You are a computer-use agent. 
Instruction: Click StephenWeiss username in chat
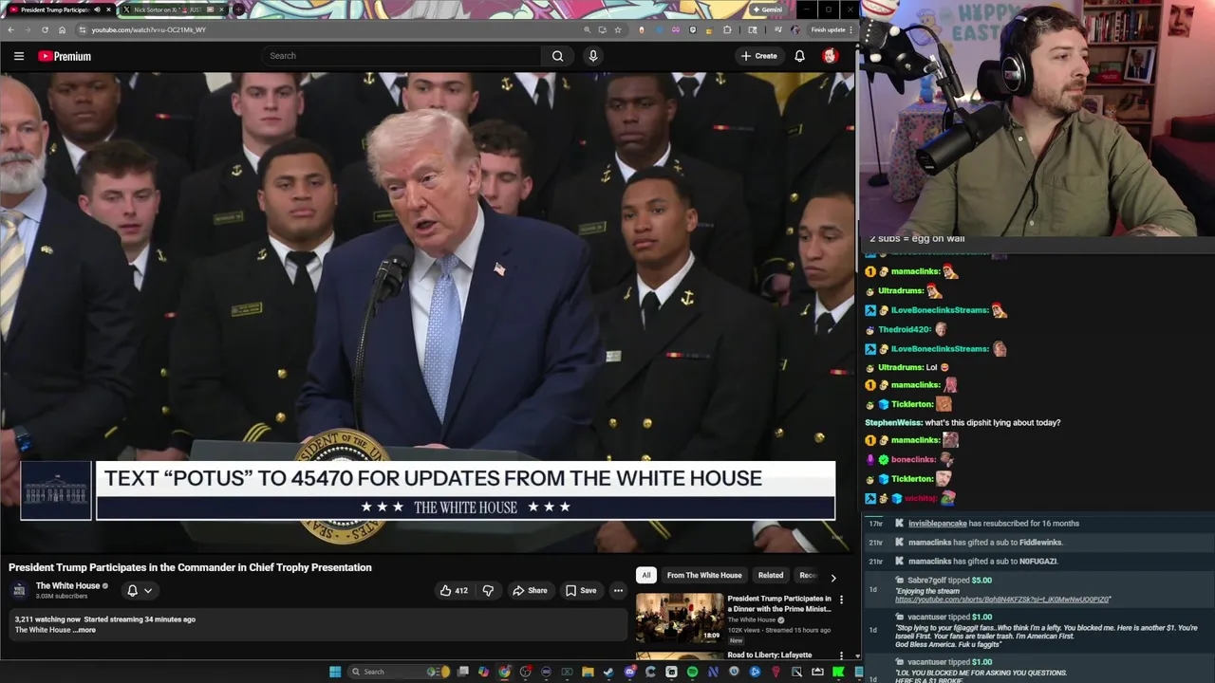pyautogui.click(x=892, y=422)
